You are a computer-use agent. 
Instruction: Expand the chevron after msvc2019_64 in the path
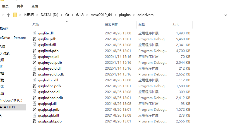click(116, 15)
